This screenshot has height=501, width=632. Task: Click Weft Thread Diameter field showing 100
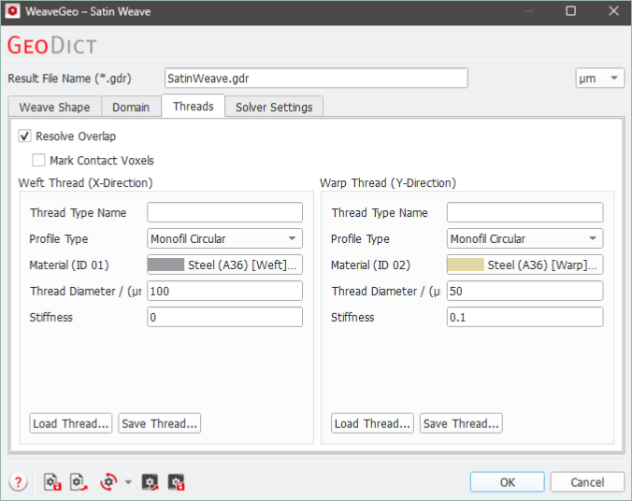(x=224, y=291)
